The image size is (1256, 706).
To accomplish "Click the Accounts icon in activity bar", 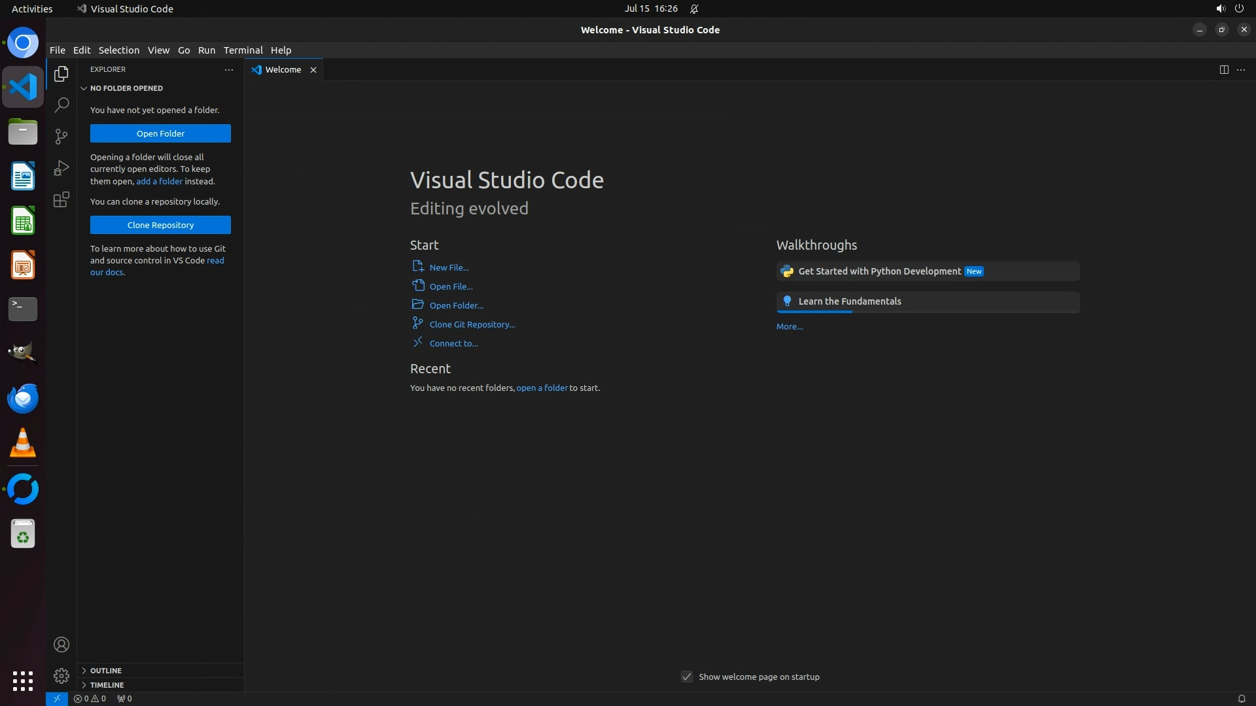I will pyautogui.click(x=61, y=645).
